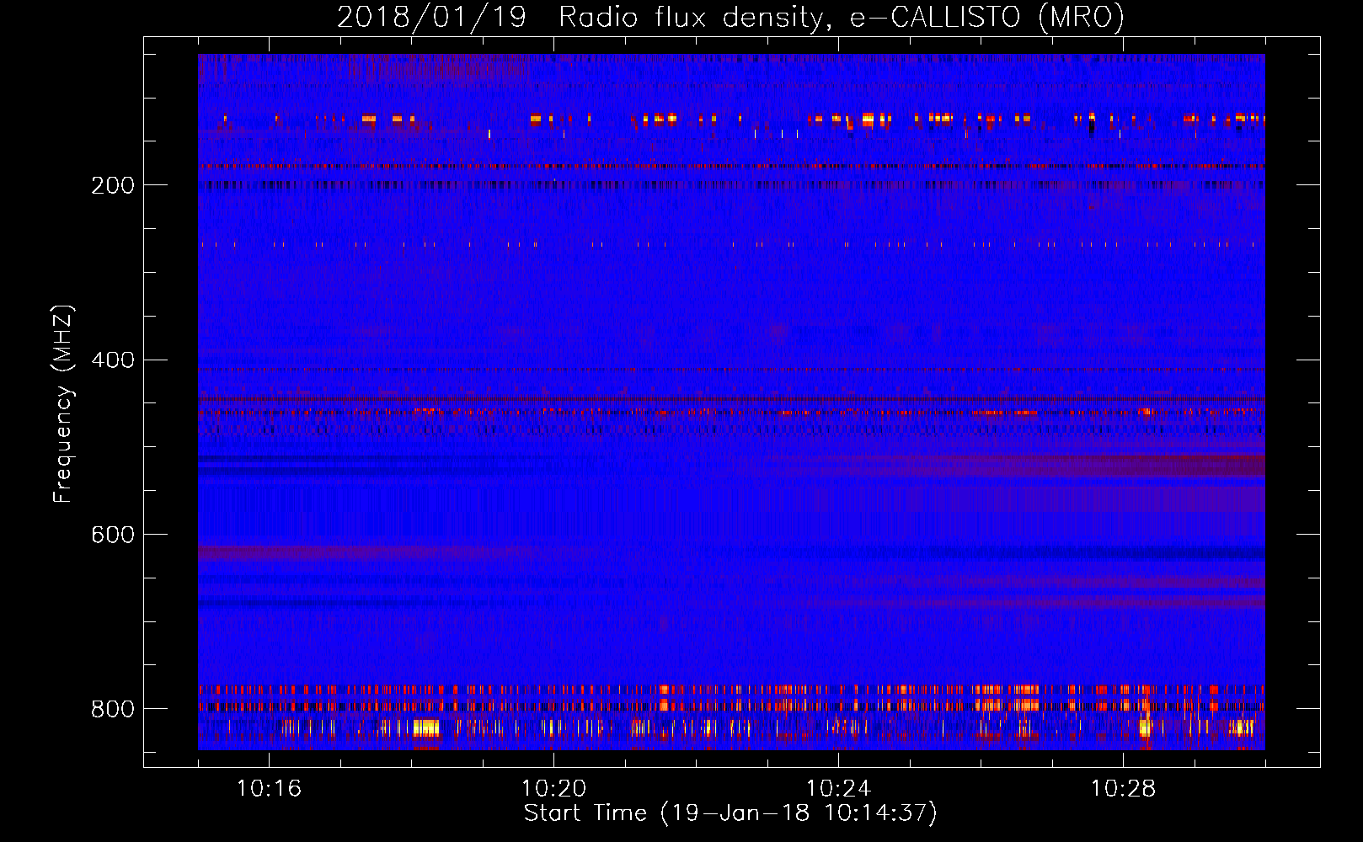Click the 10:28 time tick label

pyautogui.click(x=1123, y=788)
